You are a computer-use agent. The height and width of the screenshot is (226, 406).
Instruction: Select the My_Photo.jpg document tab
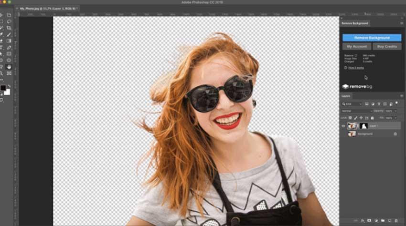coord(48,9)
